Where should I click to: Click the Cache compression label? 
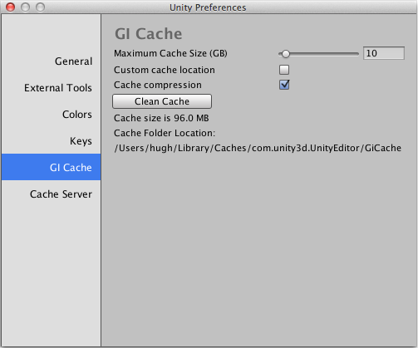point(158,85)
